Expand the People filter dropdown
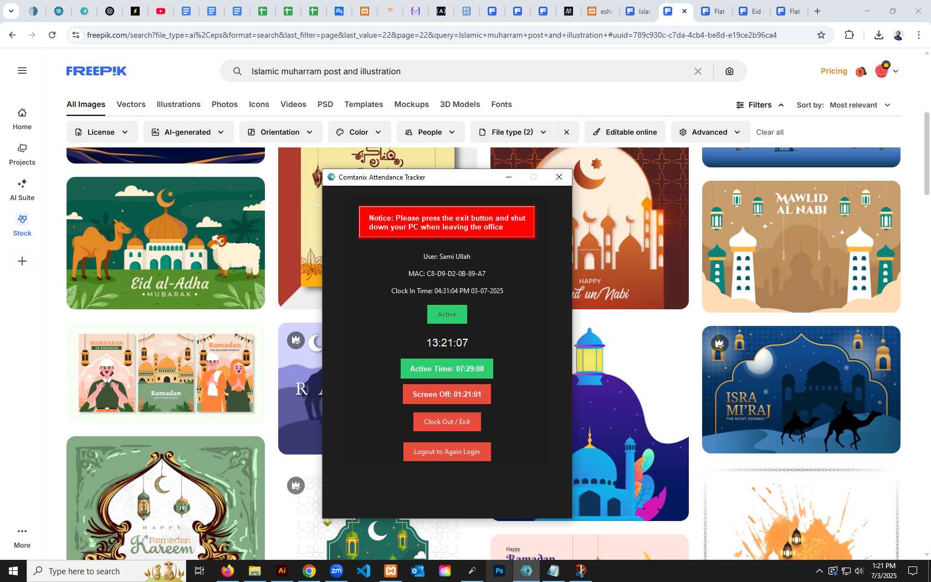 431,132
